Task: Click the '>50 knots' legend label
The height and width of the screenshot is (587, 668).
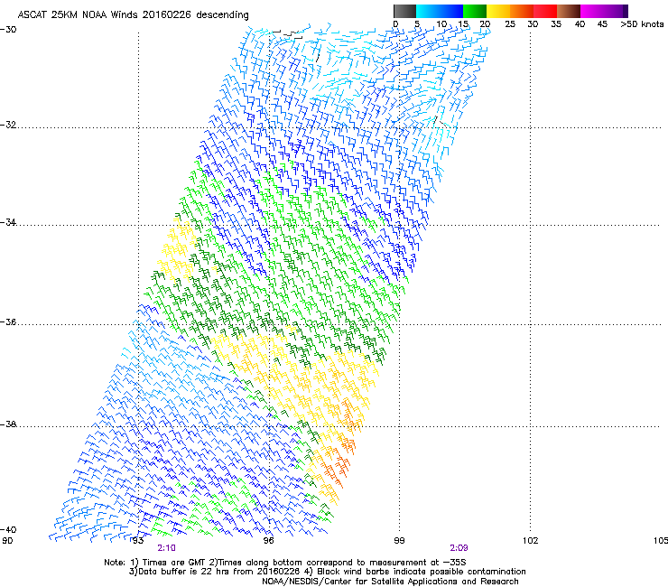Action: coord(642,24)
